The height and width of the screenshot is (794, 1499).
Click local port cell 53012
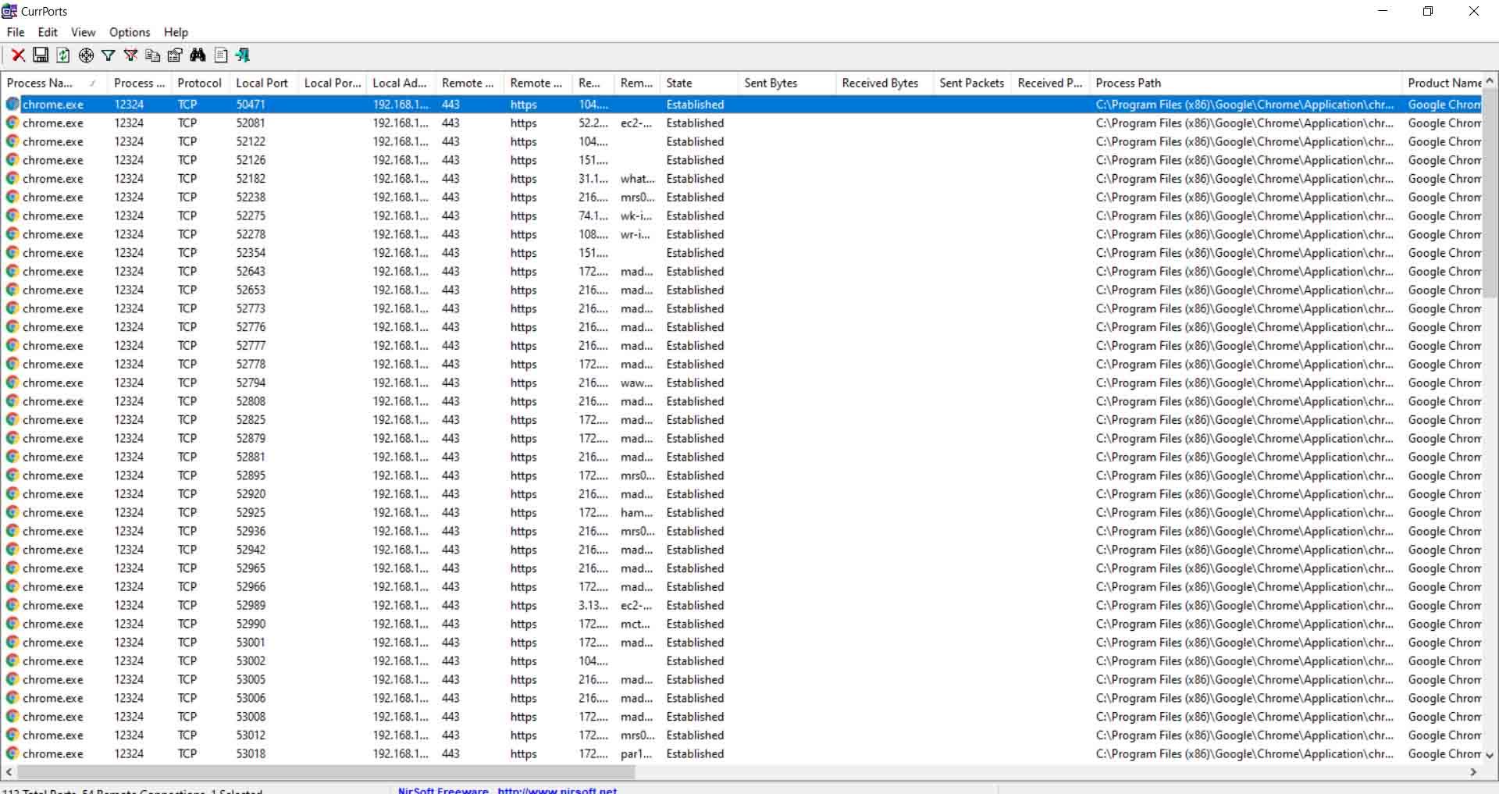[x=251, y=735]
